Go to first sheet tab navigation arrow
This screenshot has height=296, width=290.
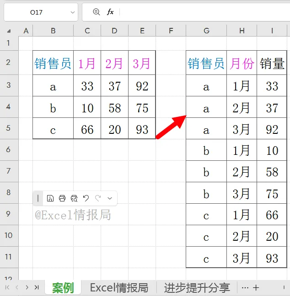point(7,287)
